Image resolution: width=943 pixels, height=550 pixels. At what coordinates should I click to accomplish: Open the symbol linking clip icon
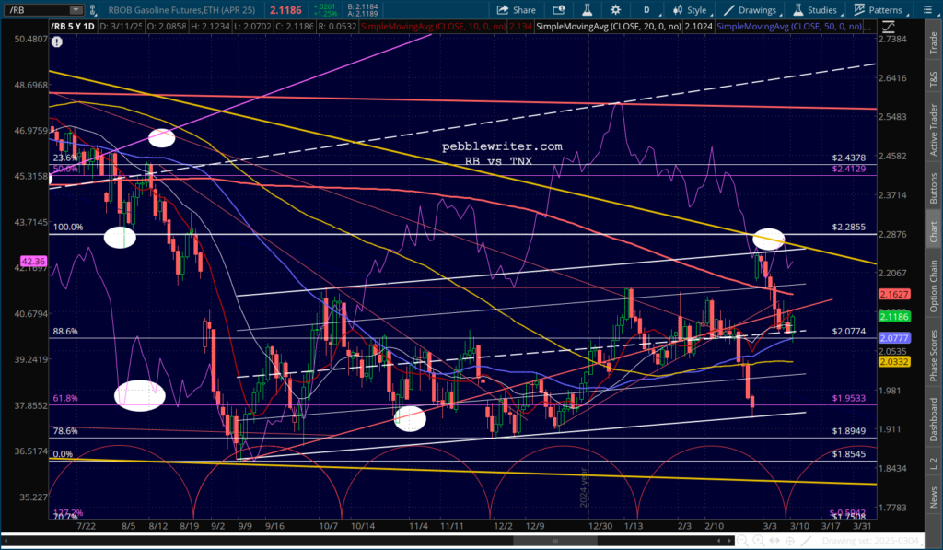point(93,9)
